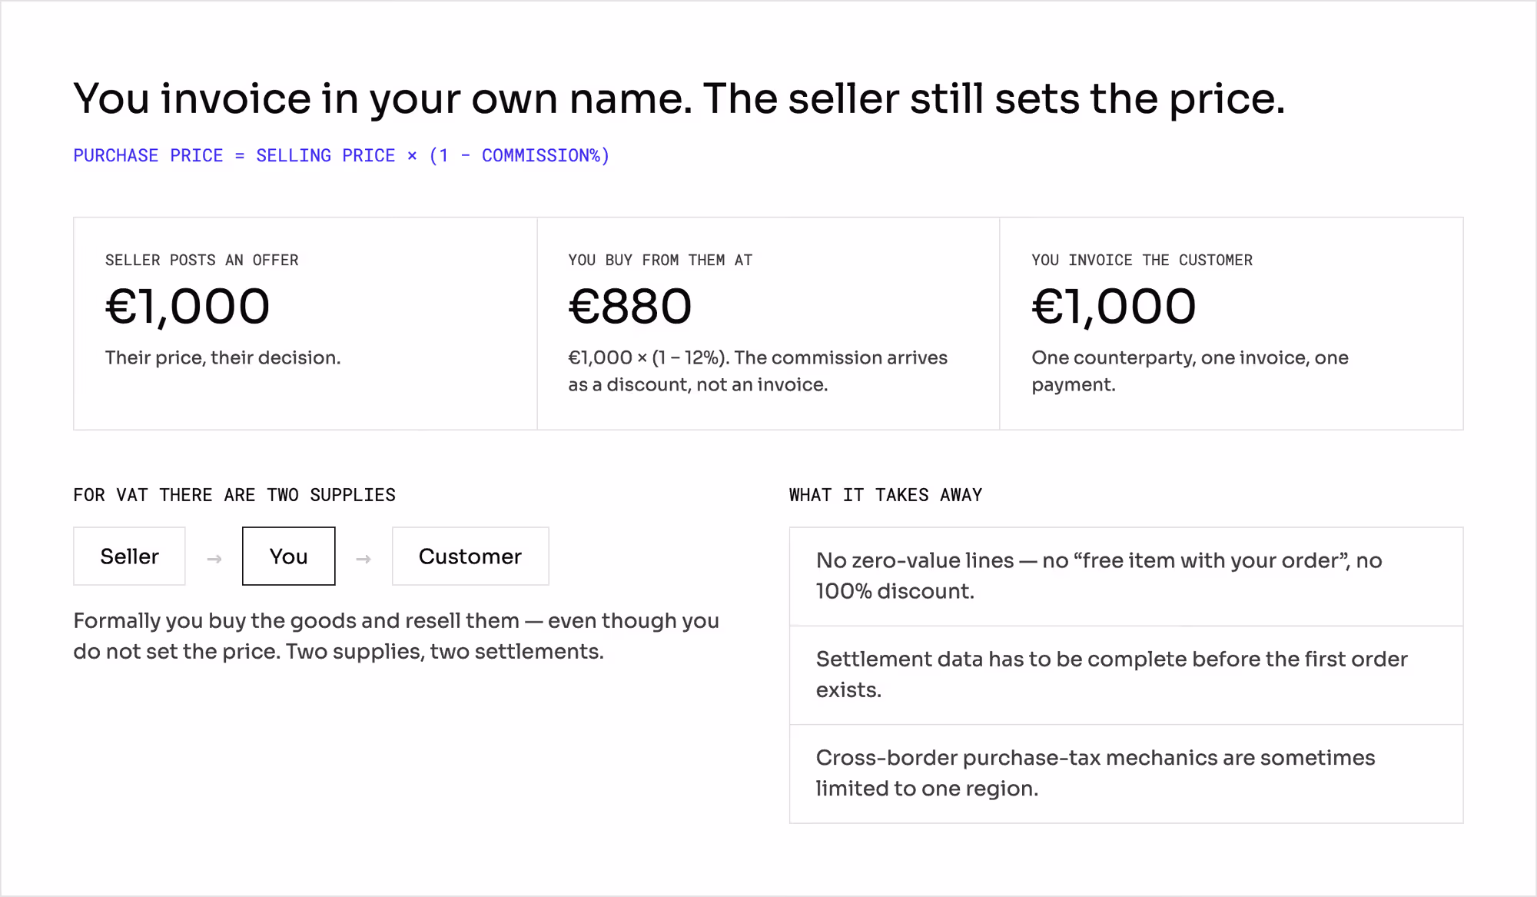Screen dimensions: 1537x897
Task: Click the €880 purchase amount
Action: pos(630,306)
